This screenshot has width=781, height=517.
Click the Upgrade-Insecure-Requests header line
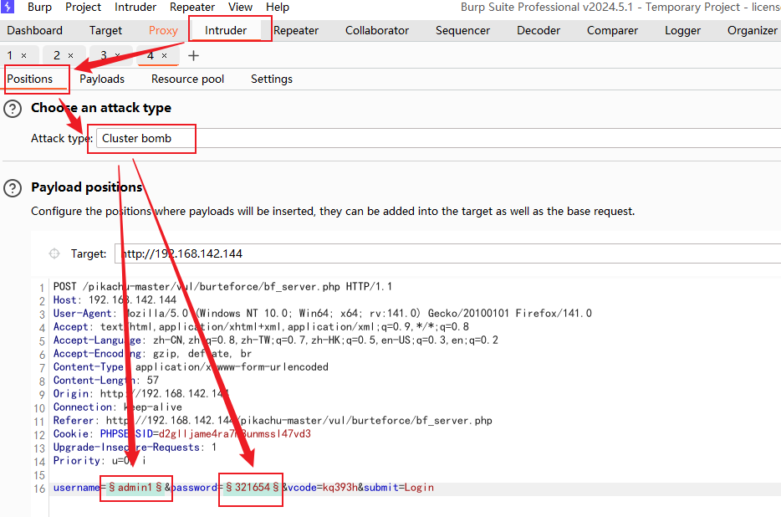[135, 448]
